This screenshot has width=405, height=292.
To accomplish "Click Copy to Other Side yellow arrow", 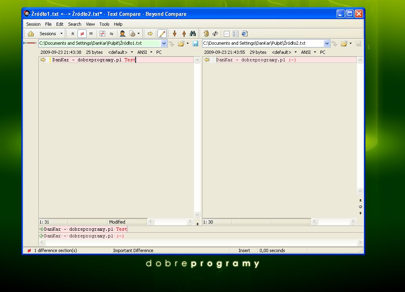I will pos(150,34).
